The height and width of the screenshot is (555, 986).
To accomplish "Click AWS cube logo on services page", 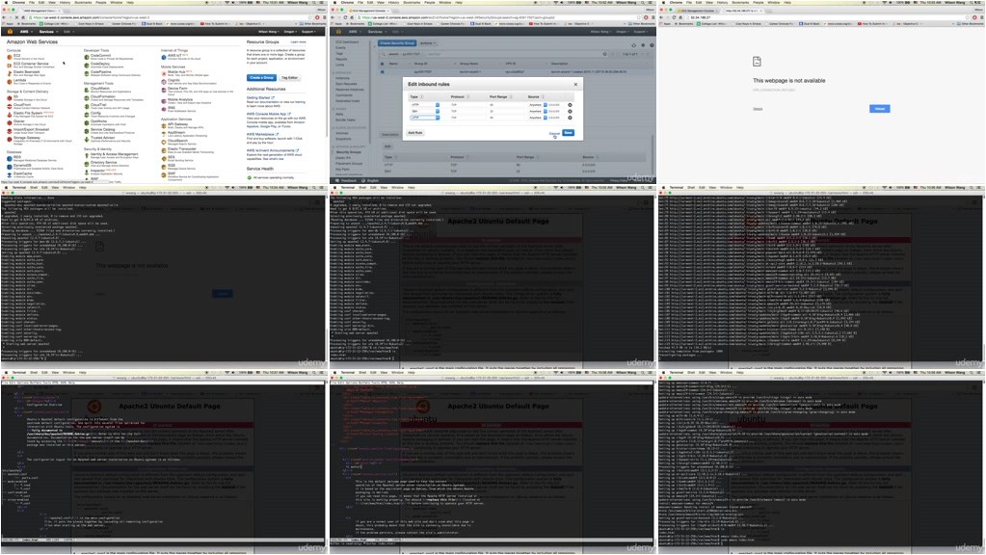I will [10, 32].
